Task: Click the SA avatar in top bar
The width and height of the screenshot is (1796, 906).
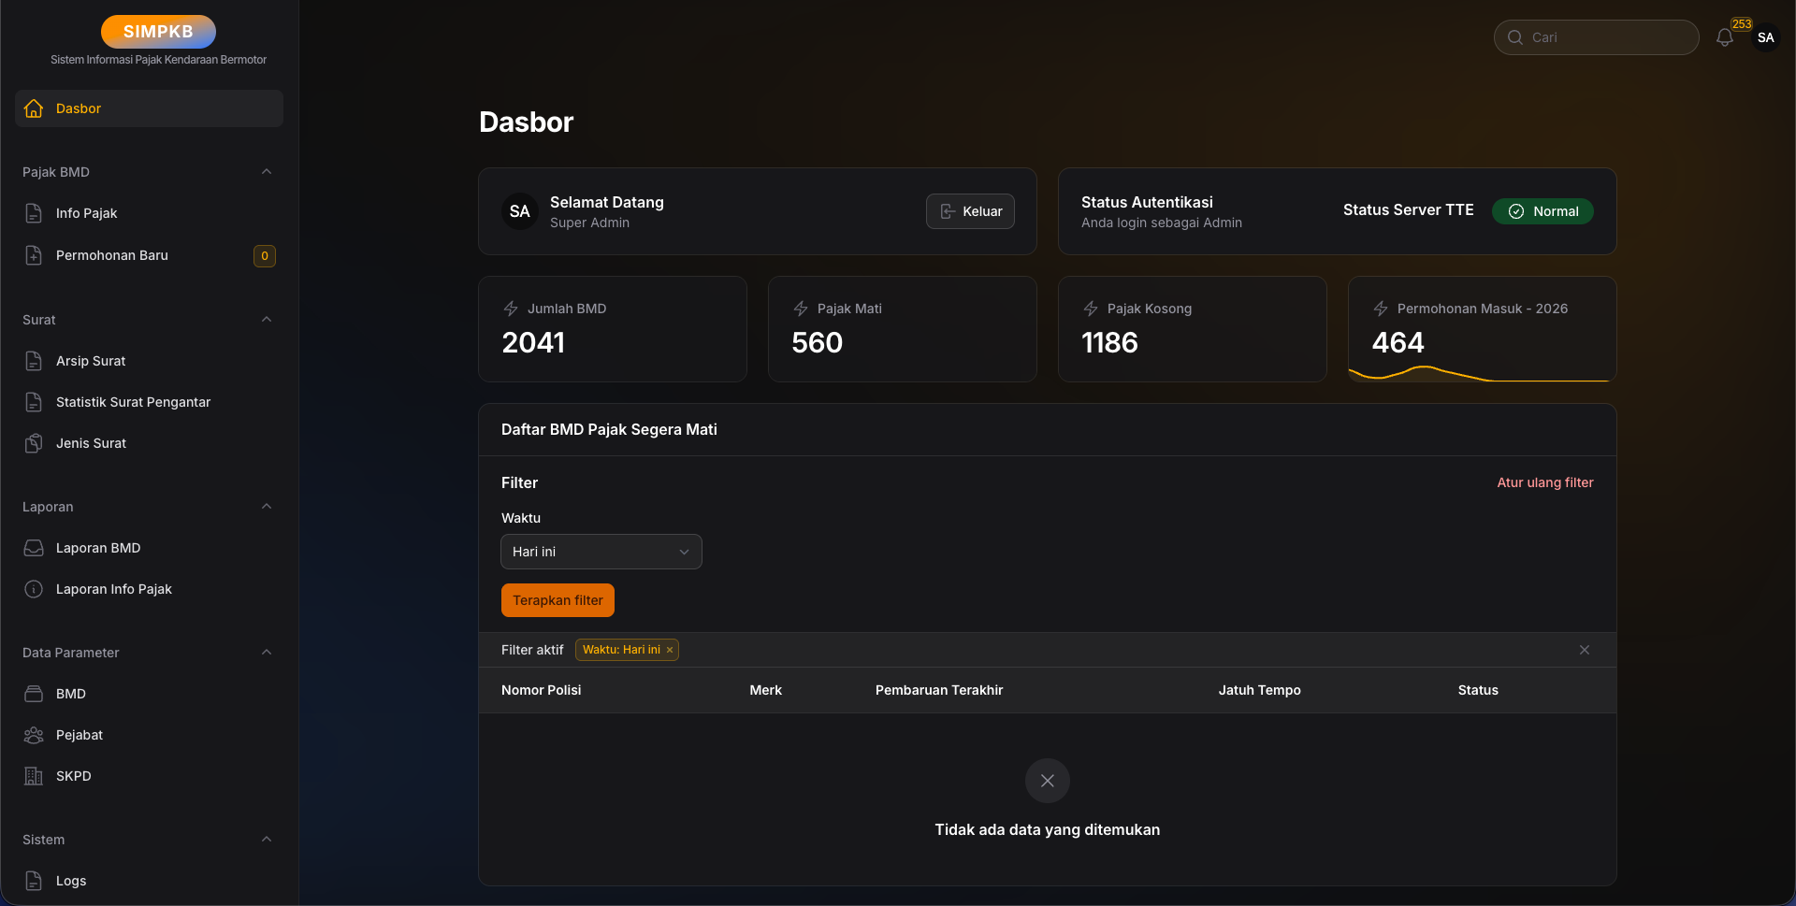Action: [x=1766, y=37]
